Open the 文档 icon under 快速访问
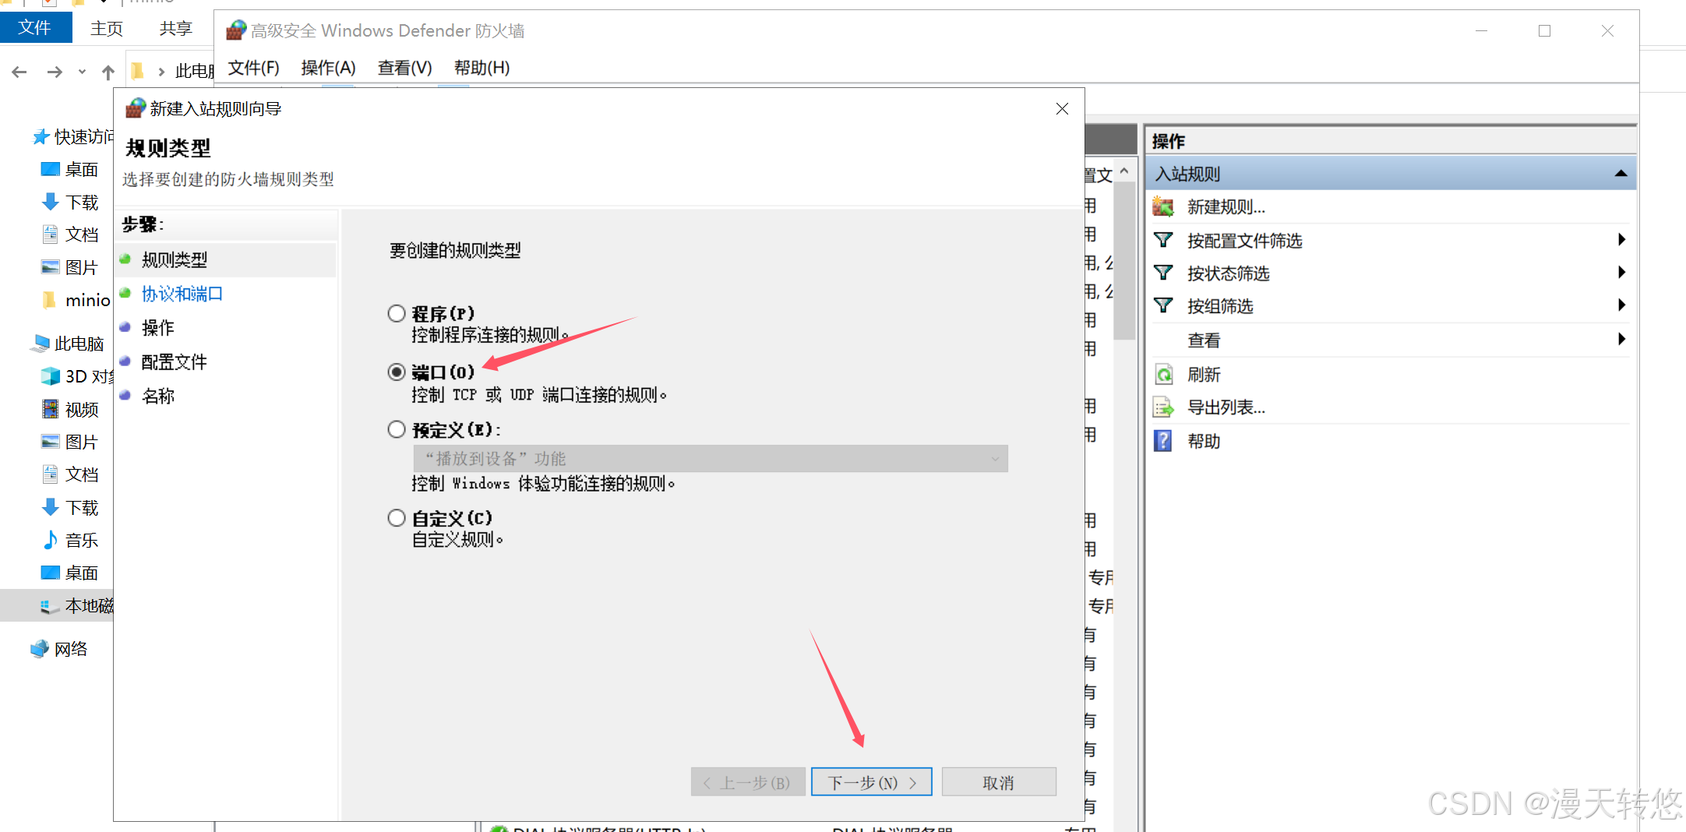This screenshot has height=832, width=1686. click(50, 234)
